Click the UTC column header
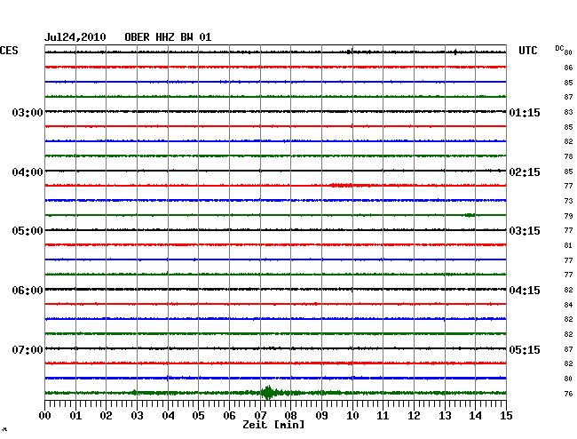Viewport: 577px width, 439px height. pos(527,51)
